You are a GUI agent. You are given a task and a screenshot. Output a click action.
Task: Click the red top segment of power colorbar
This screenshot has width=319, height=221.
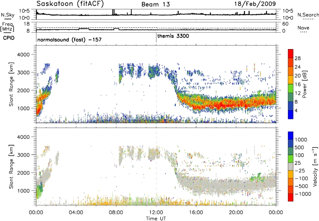tap(291, 53)
